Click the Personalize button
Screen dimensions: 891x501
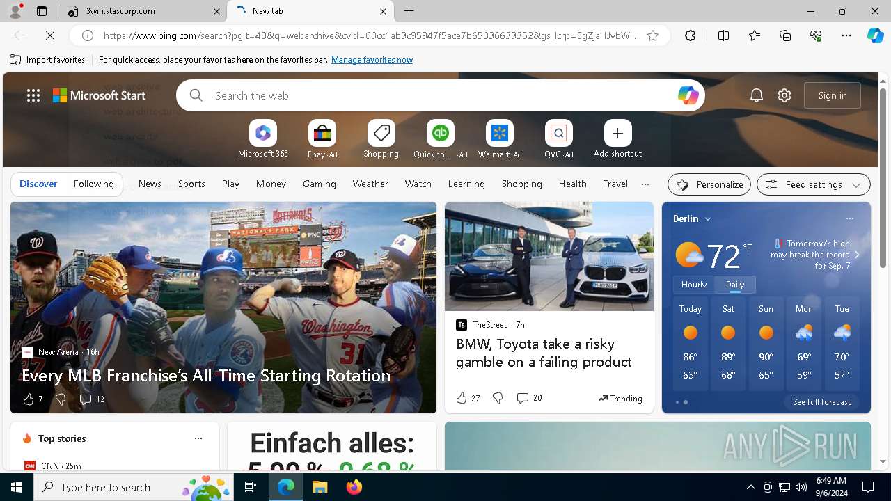709,184
